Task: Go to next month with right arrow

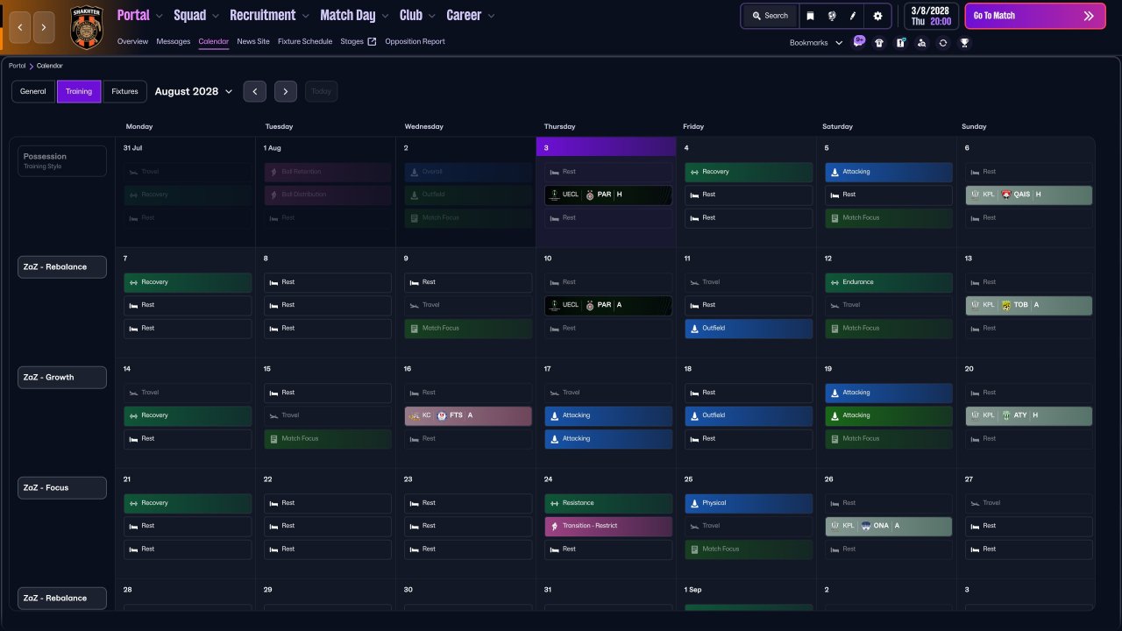Action: [285, 91]
